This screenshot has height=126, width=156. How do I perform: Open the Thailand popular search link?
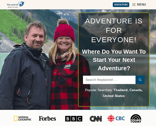pos(120,90)
